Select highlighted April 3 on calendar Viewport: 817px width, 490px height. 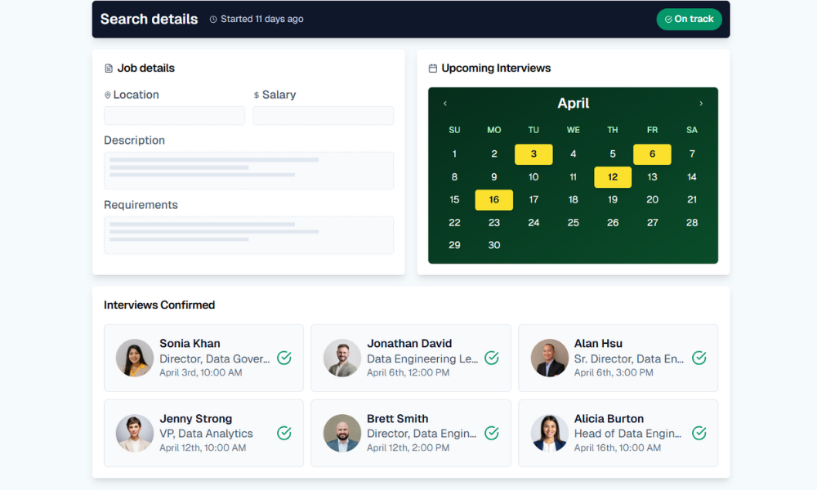tap(534, 154)
